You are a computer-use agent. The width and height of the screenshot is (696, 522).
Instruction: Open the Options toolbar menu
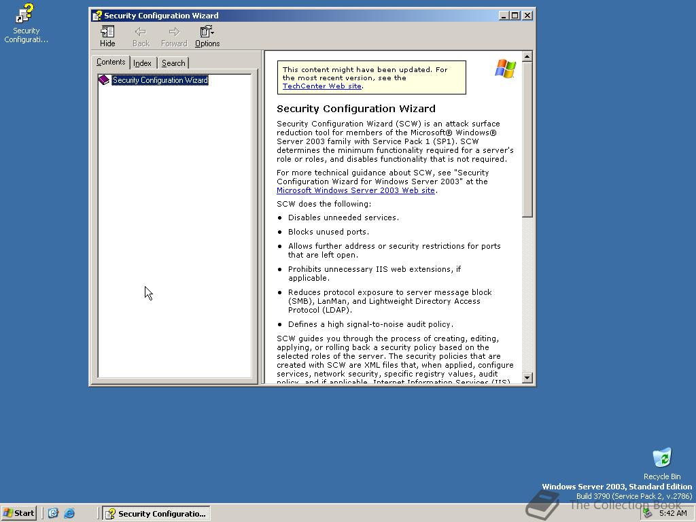click(207, 37)
